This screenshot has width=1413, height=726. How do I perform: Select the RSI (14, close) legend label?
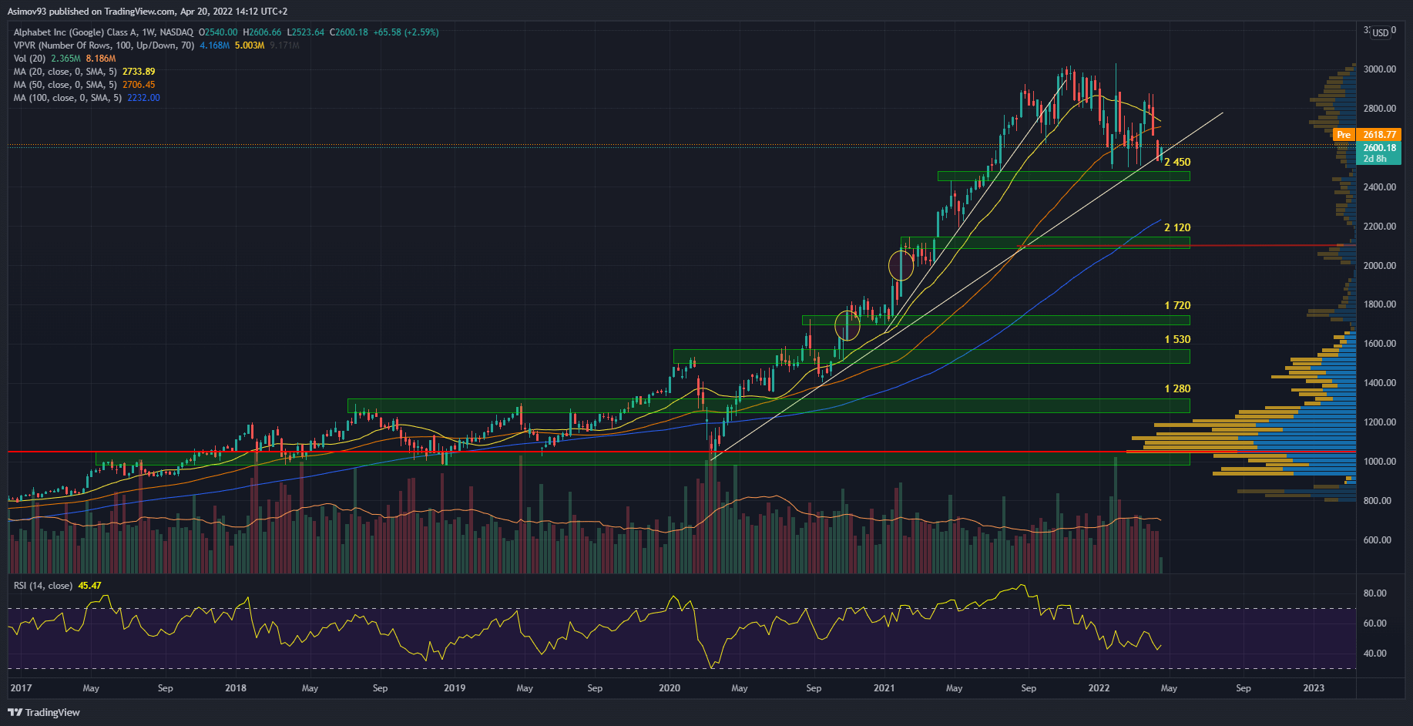click(x=43, y=586)
